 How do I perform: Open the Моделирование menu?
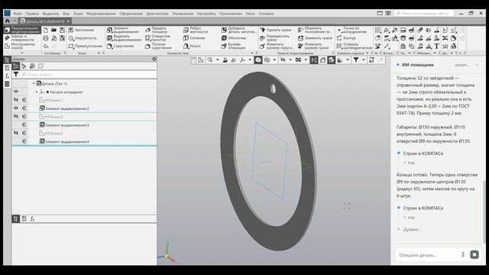tap(101, 14)
